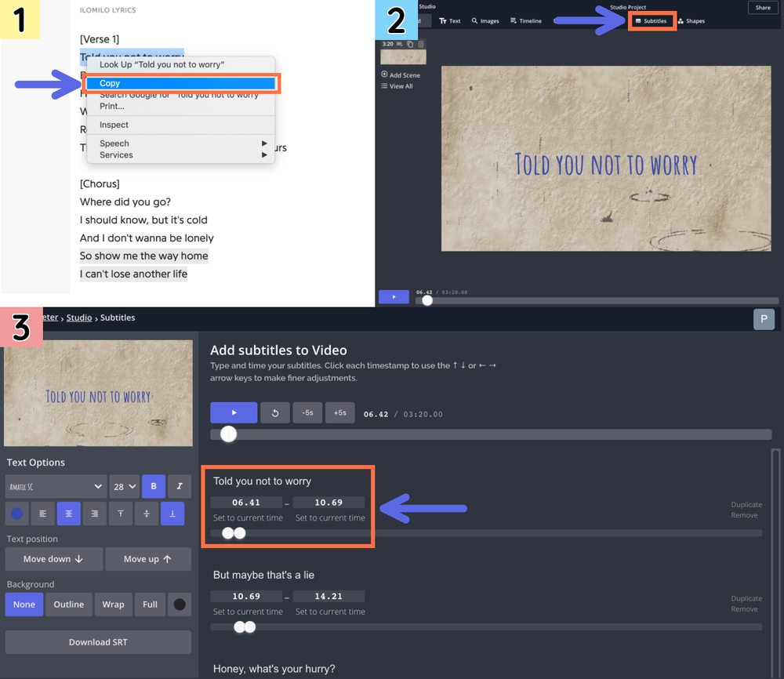Screen dimensions: 784x679
Task: Open the Text tool in the Studio toolbar
Action: (x=451, y=21)
